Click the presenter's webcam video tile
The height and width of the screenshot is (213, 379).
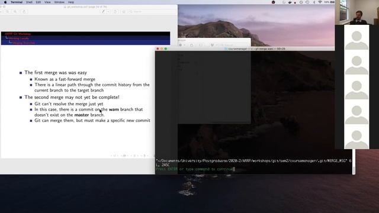tap(356, 12)
